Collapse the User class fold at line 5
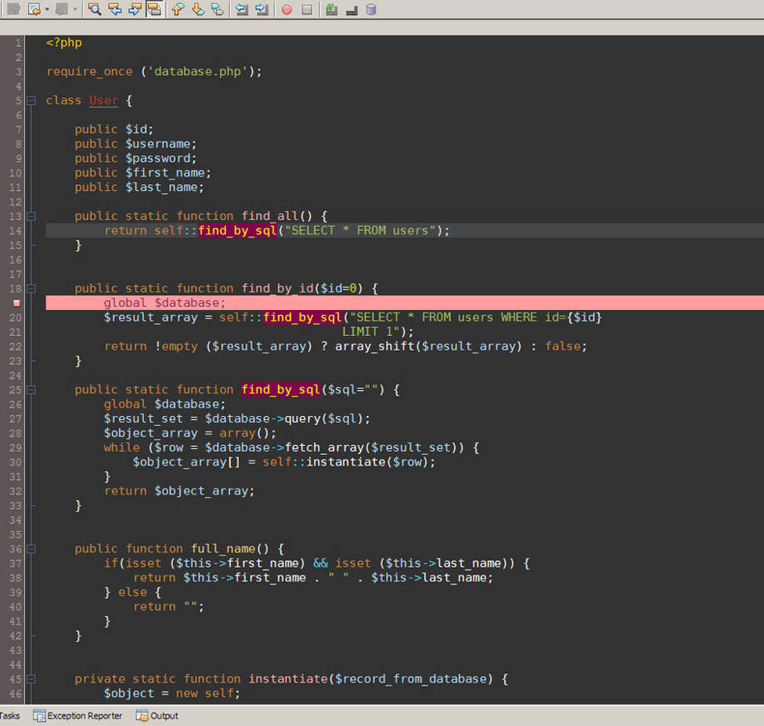The height and width of the screenshot is (726, 764). tap(31, 100)
